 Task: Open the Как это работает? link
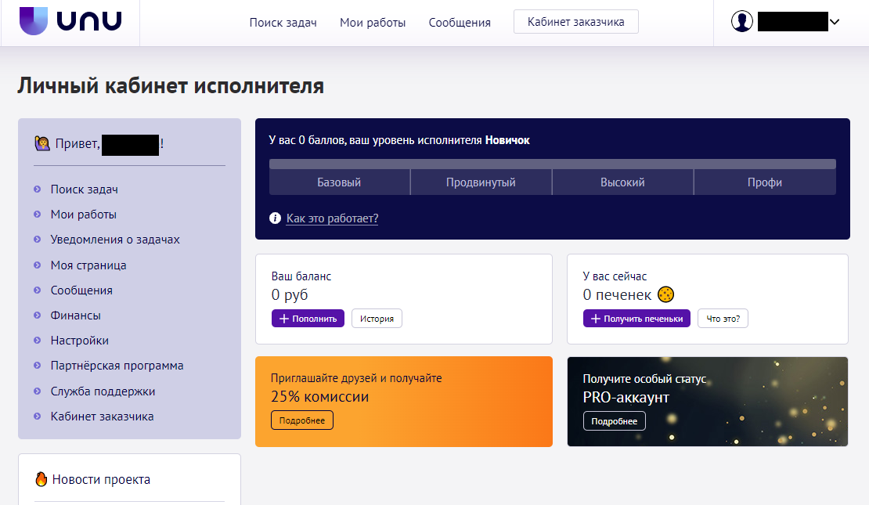[x=332, y=218]
